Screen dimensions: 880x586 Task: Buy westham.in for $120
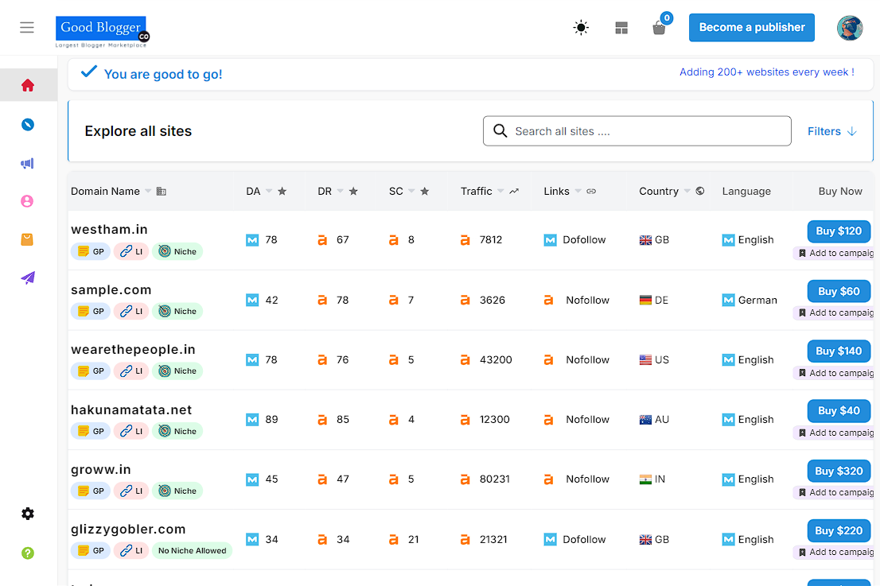click(839, 231)
